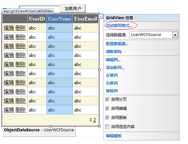
Task: Click 左移列 to move column left
Action: pos(112,75)
